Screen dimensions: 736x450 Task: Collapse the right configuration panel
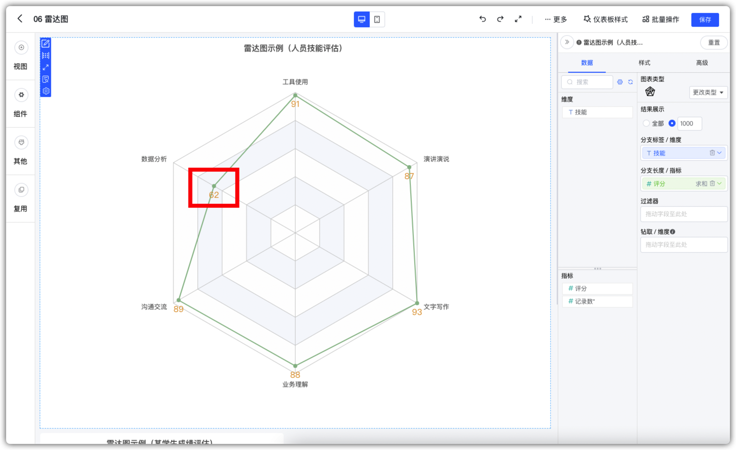click(567, 43)
